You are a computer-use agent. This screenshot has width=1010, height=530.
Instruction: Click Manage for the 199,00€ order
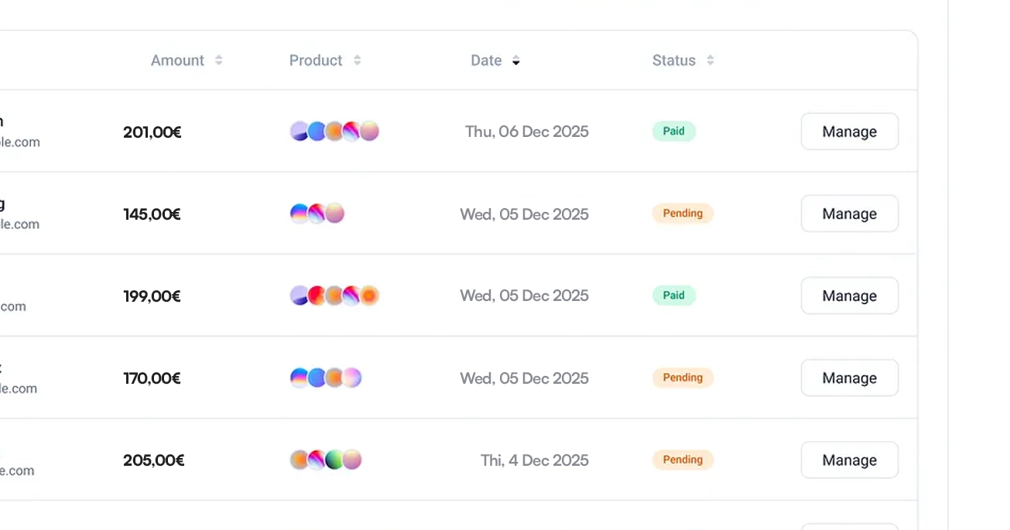pyautogui.click(x=849, y=296)
